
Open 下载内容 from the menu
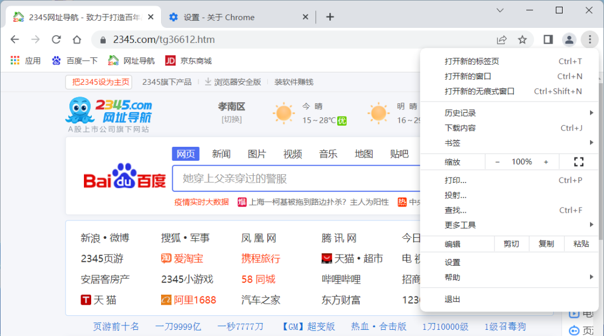[509, 128]
